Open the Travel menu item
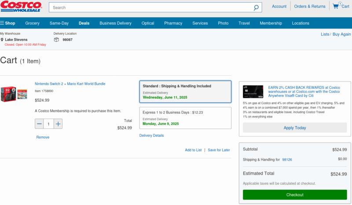This screenshot has height=205, width=352. pos(244,23)
